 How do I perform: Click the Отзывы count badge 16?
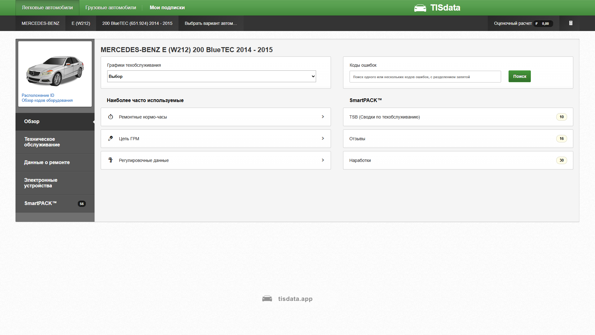click(562, 139)
